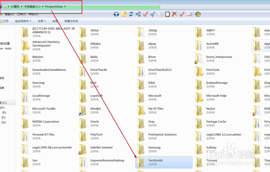This screenshot has width=270, height=172.
Task: Click the orange checkmark confirm icon
Action: pos(182,14)
